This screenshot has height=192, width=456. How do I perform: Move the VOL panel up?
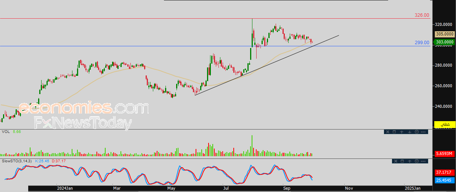point(401,132)
